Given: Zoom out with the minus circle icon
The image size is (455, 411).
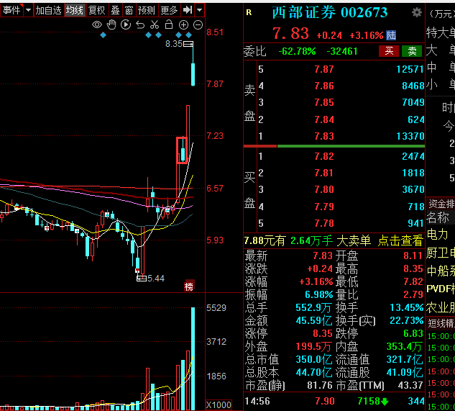Looking at the screenshot, I should coord(198,25).
